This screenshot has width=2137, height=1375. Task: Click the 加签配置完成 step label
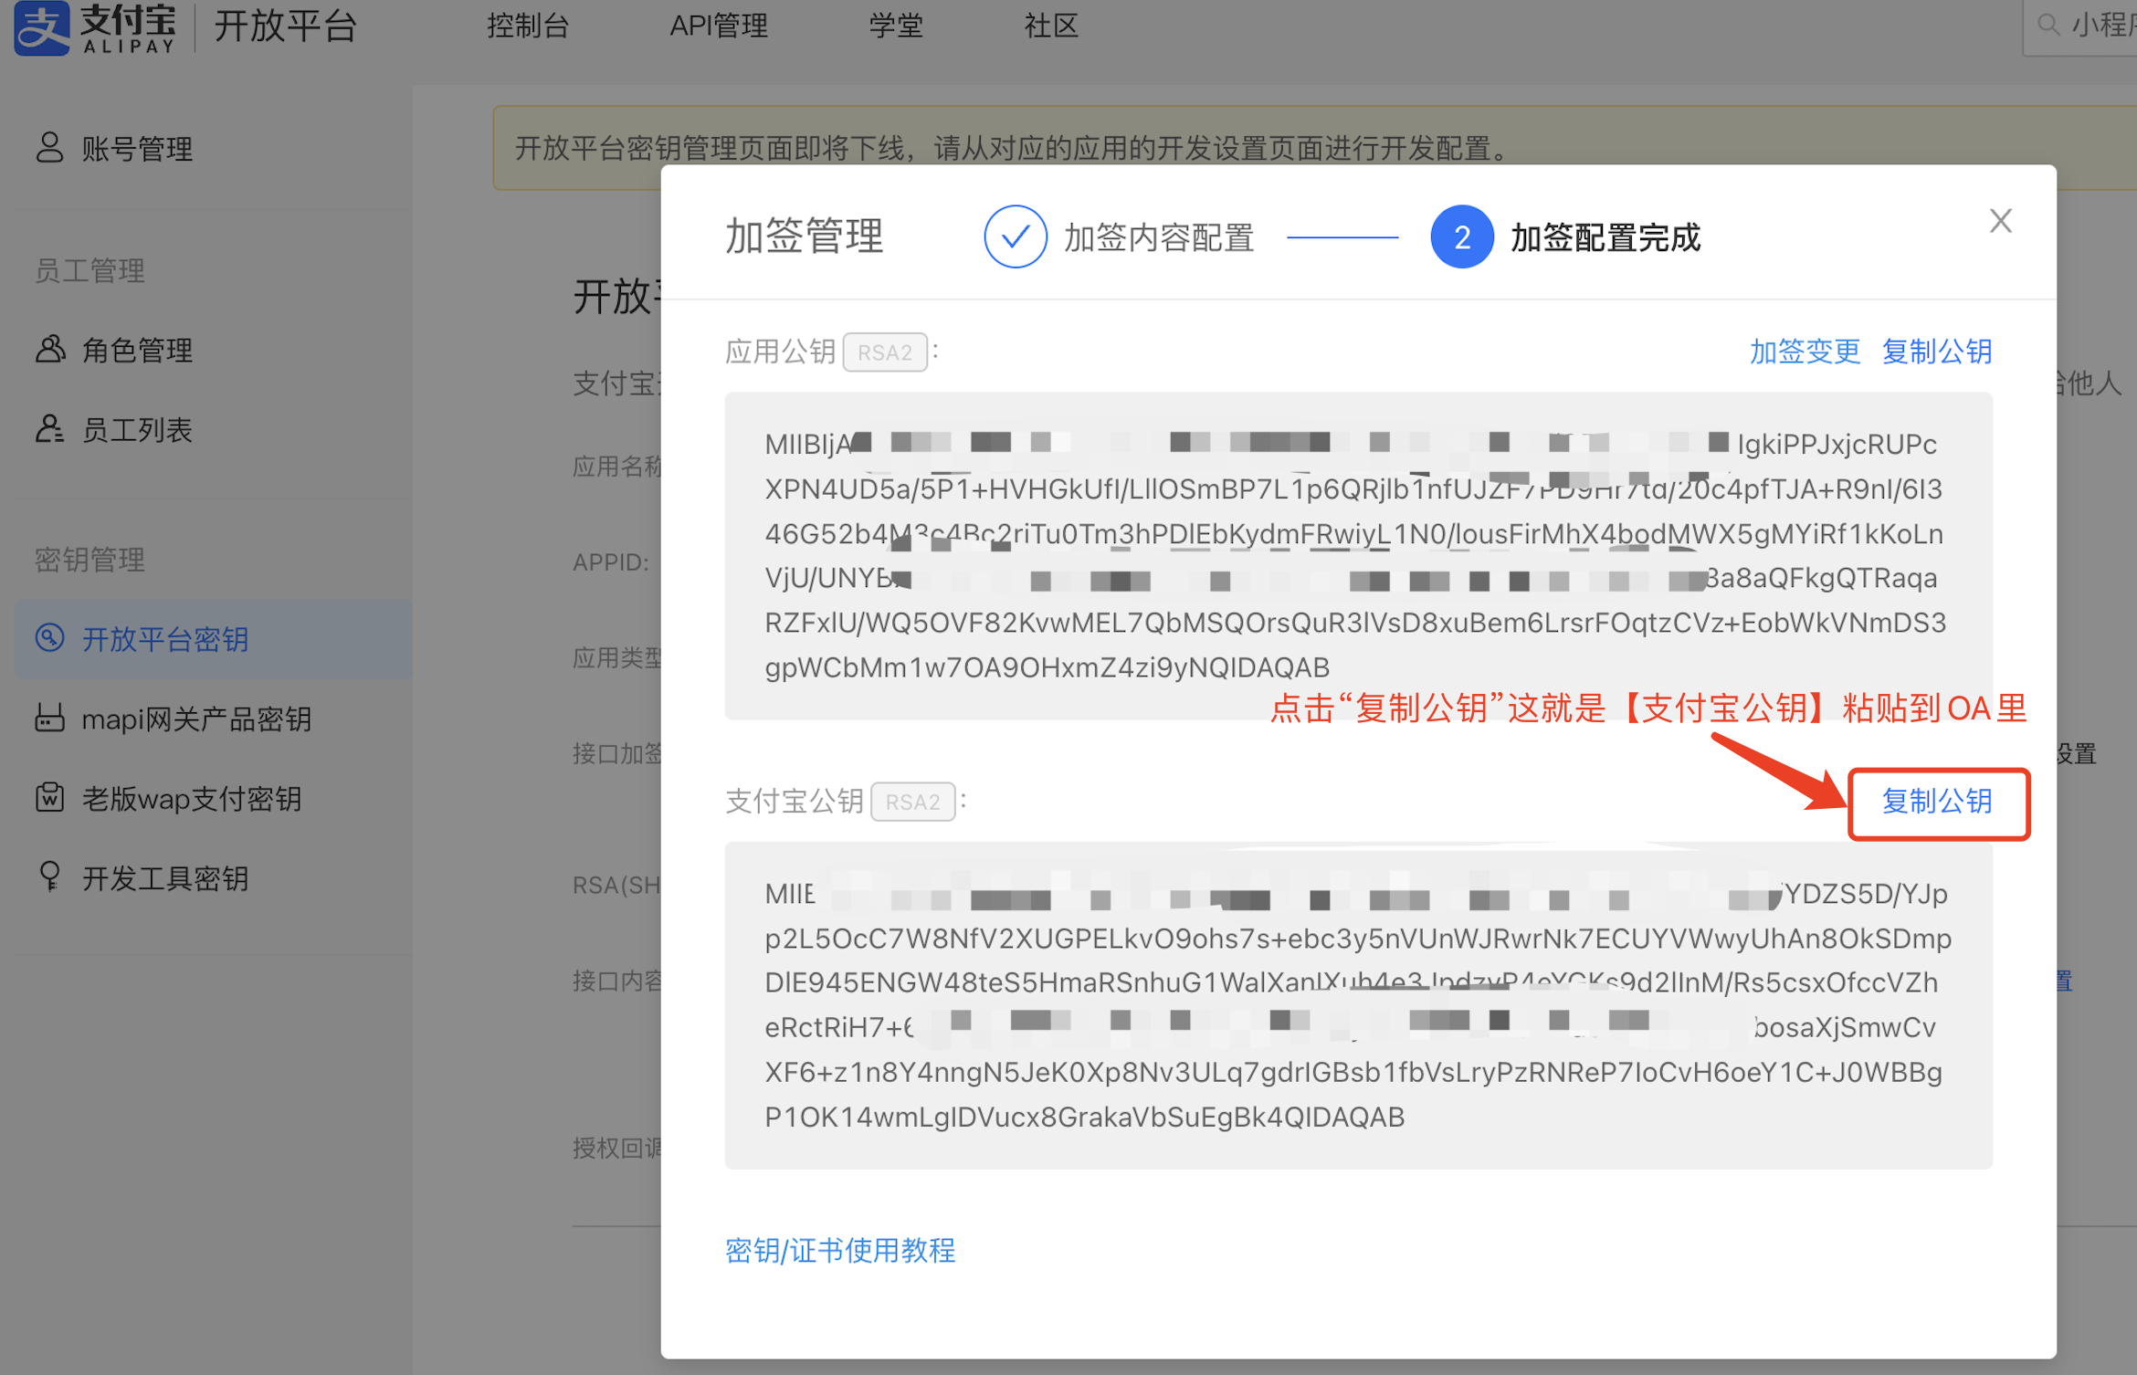1605,237
